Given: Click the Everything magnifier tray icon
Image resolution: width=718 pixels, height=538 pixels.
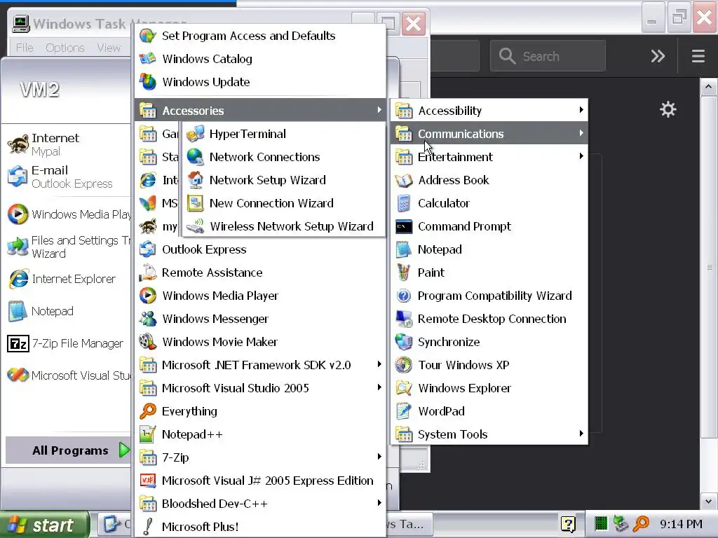Looking at the screenshot, I should click(641, 524).
